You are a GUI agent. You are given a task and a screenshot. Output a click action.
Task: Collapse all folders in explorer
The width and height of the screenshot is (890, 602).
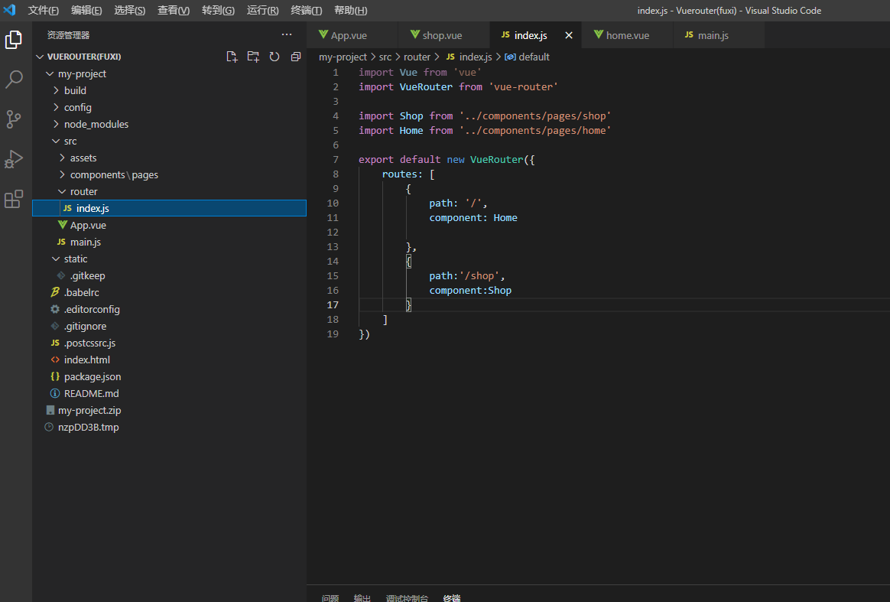pyautogui.click(x=296, y=57)
